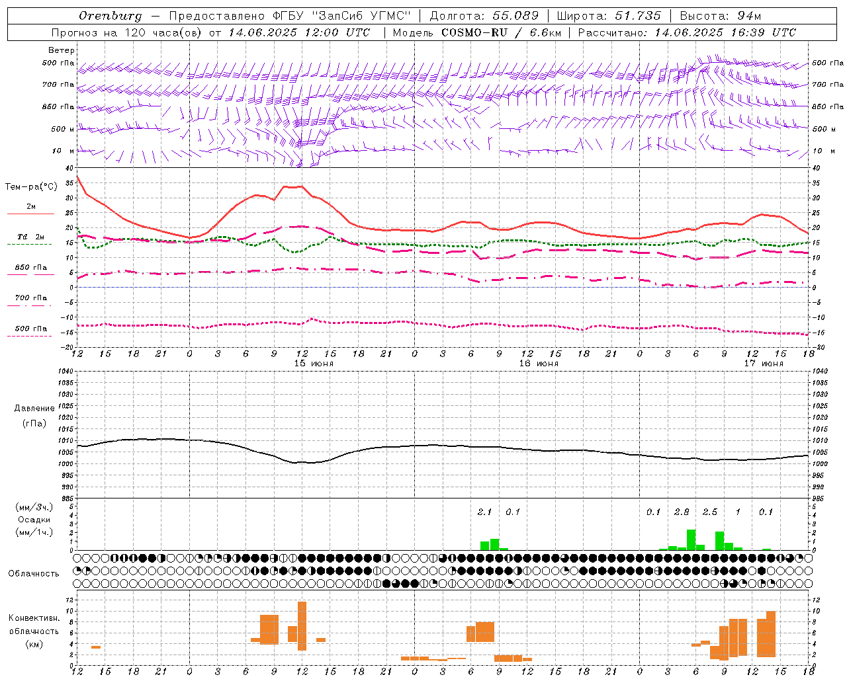This screenshot has height=677, width=847.
Task: Click the tallest orange convective cloud bar
Action: pos(302,626)
